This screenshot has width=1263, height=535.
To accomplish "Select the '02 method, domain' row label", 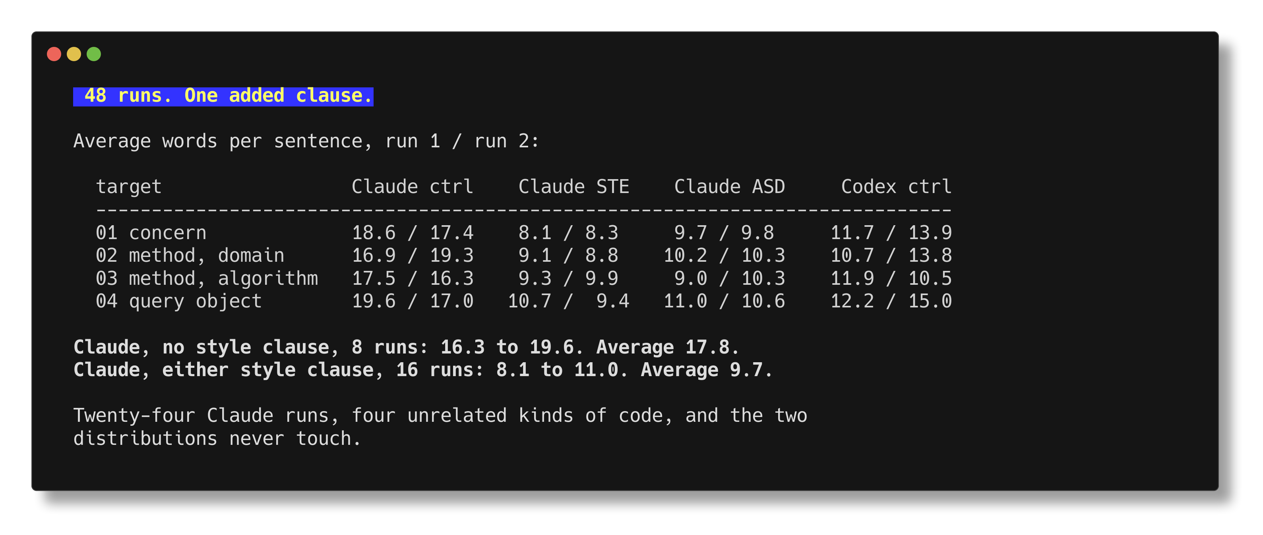I will pyautogui.click(x=190, y=256).
